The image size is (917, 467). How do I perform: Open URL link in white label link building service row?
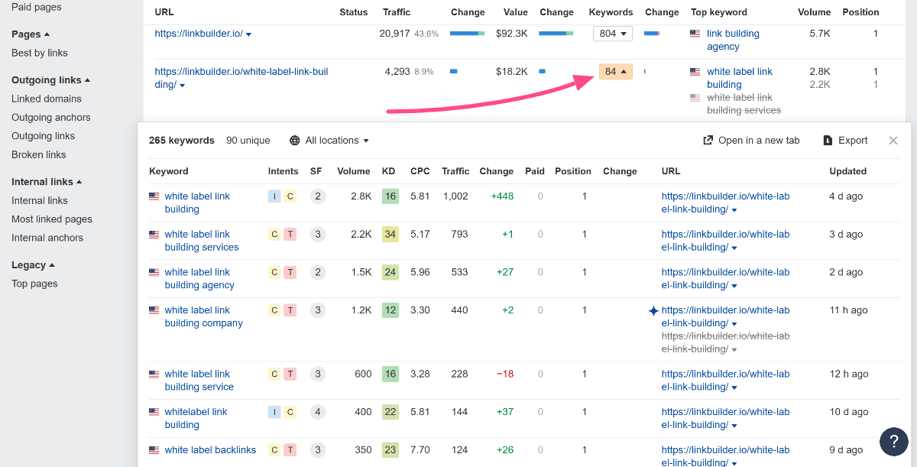[x=726, y=381]
